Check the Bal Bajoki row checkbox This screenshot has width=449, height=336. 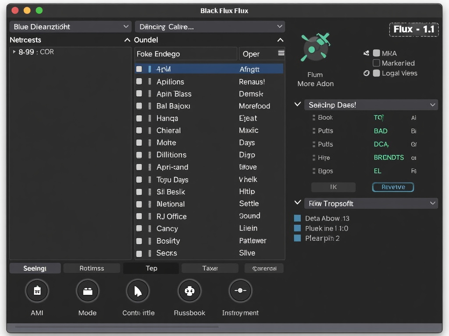click(x=139, y=106)
